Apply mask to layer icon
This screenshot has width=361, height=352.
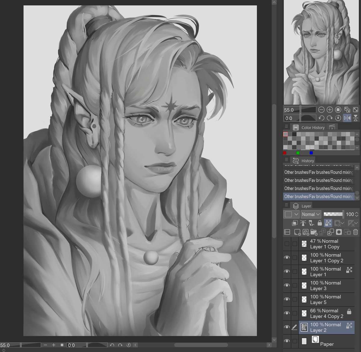(347, 232)
